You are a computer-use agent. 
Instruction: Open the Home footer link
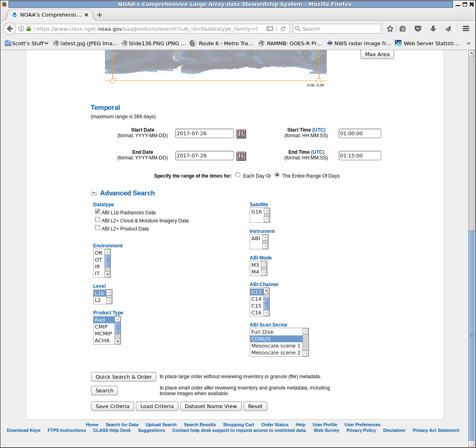coord(92,425)
